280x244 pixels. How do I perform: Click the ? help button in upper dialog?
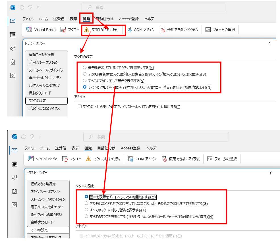(x=269, y=43)
